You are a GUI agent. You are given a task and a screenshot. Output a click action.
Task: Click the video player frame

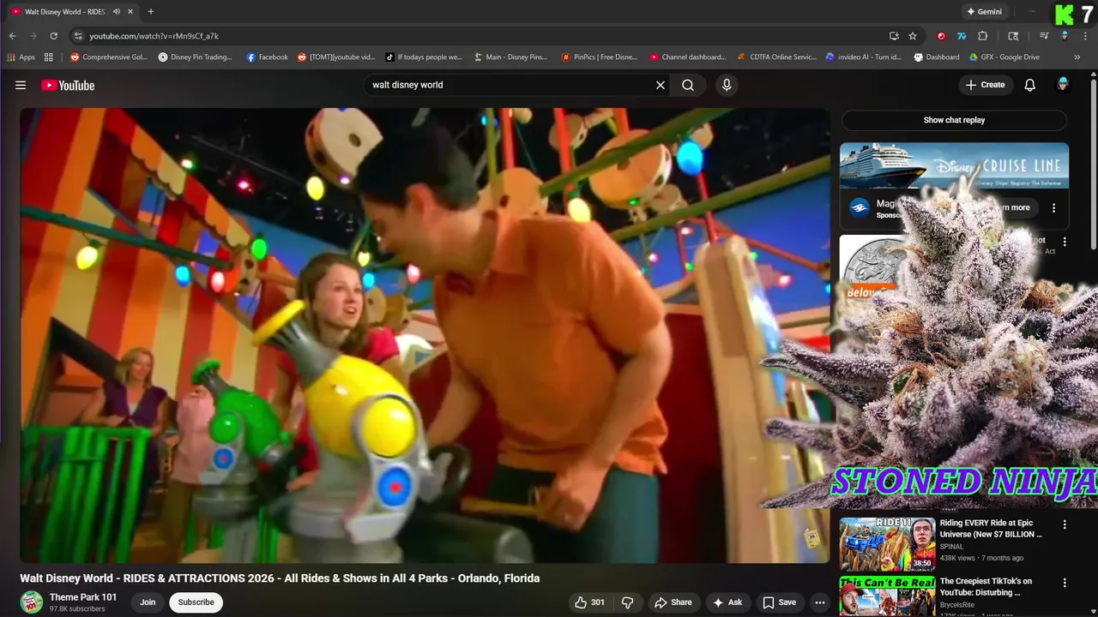click(x=425, y=335)
